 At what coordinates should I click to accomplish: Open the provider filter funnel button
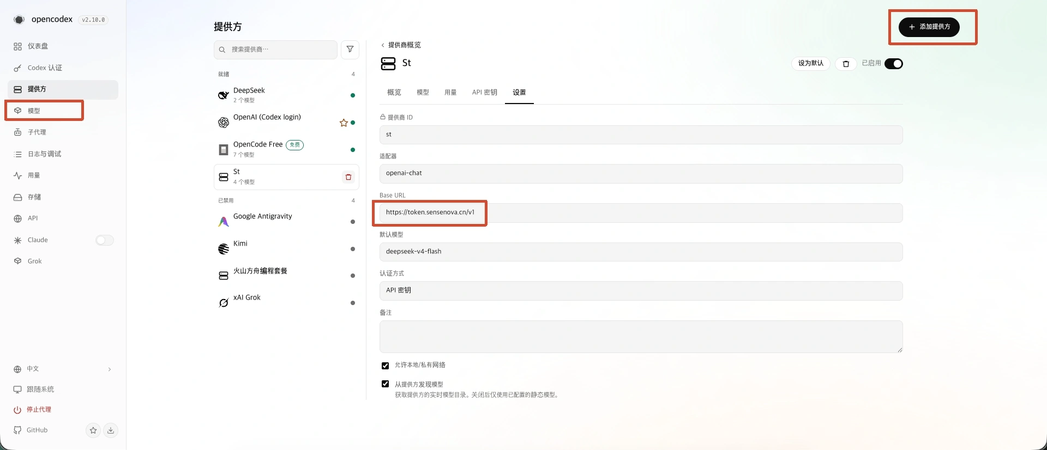pos(350,50)
